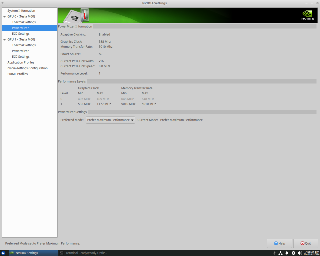Image resolution: width=320 pixels, height=256 pixels.
Task: Select System Information in the sidebar
Action: click(x=21, y=11)
